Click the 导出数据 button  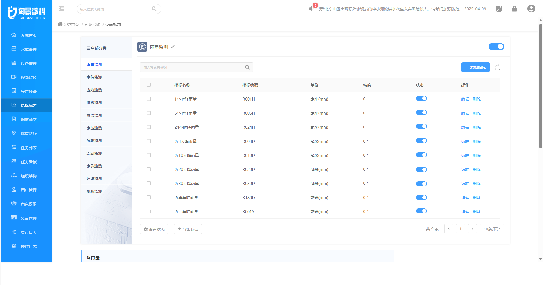point(188,229)
